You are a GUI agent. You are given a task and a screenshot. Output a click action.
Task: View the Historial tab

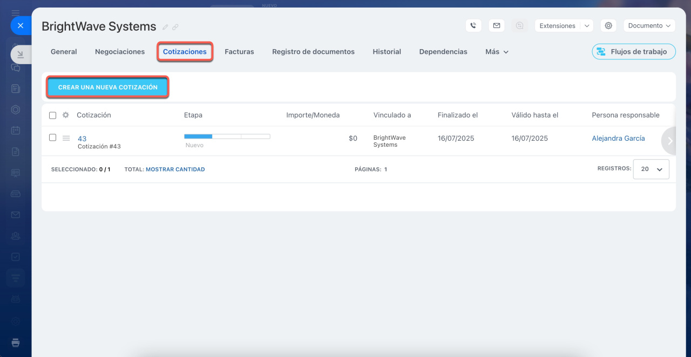pyautogui.click(x=387, y=52)
